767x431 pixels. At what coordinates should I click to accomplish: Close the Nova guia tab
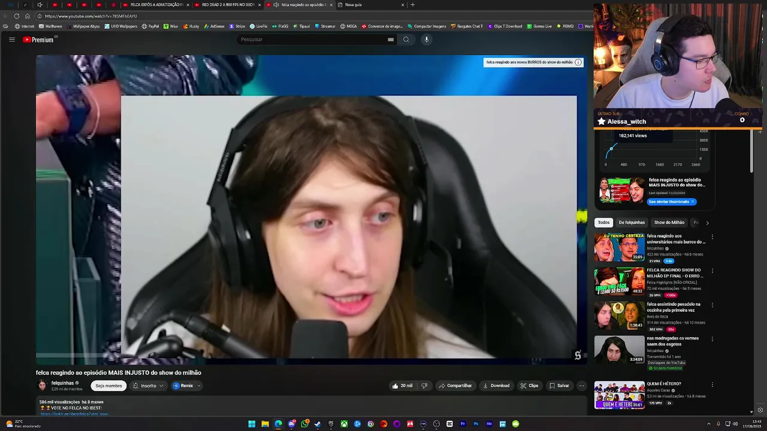(x=403, y=5)
